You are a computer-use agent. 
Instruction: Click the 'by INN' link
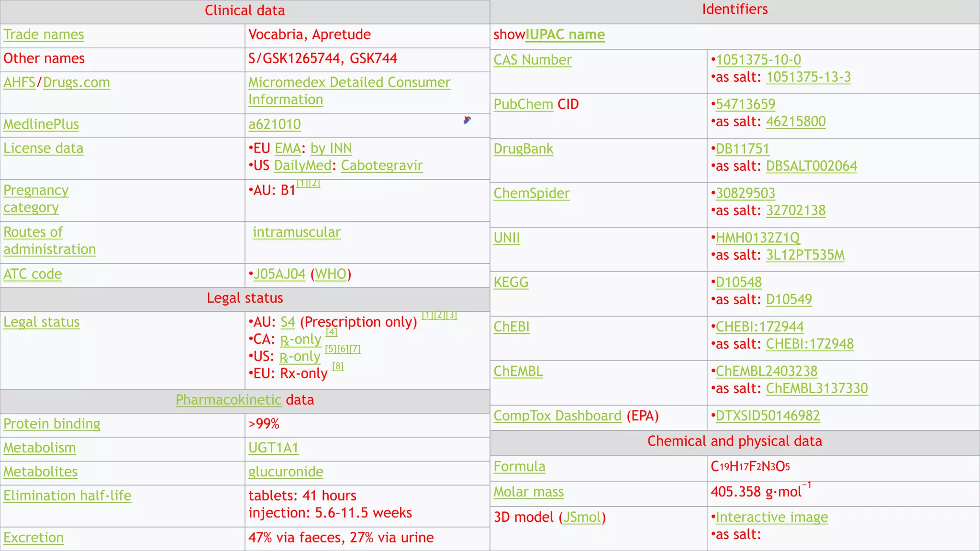[331, 148]
